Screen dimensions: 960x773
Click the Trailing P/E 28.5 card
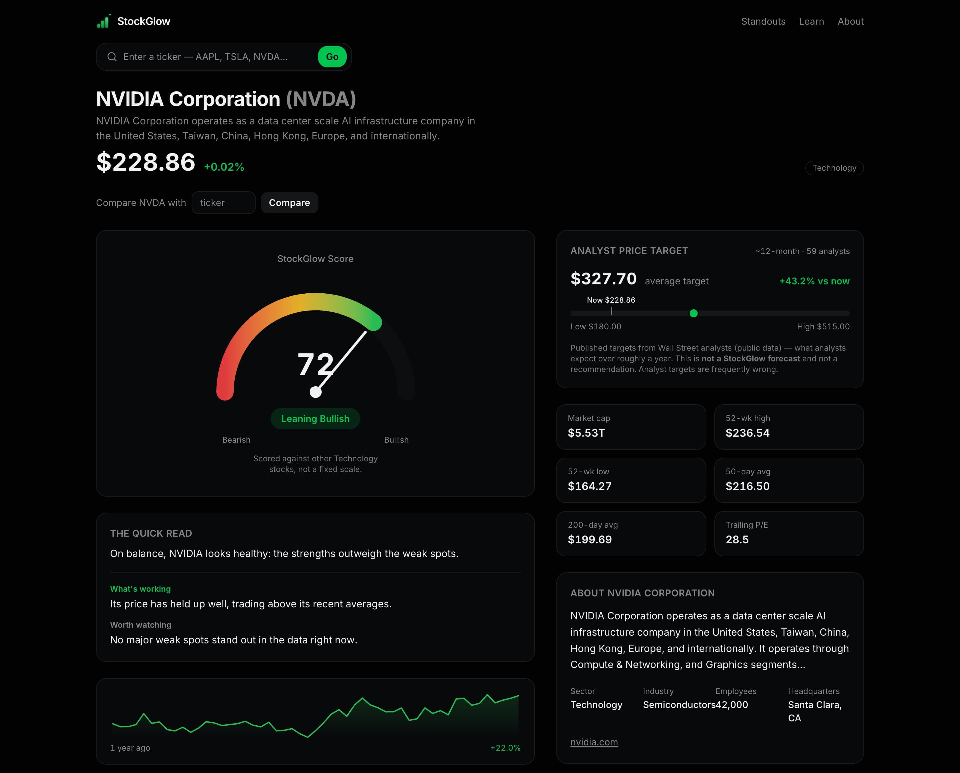789,534
